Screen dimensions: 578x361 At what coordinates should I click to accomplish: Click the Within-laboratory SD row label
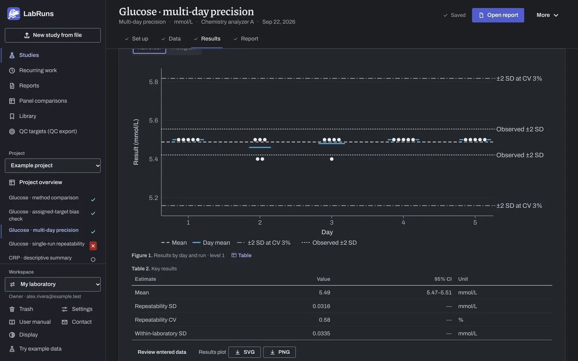pos(161,333)
